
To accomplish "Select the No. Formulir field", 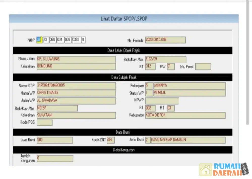I will pos(165,40).
